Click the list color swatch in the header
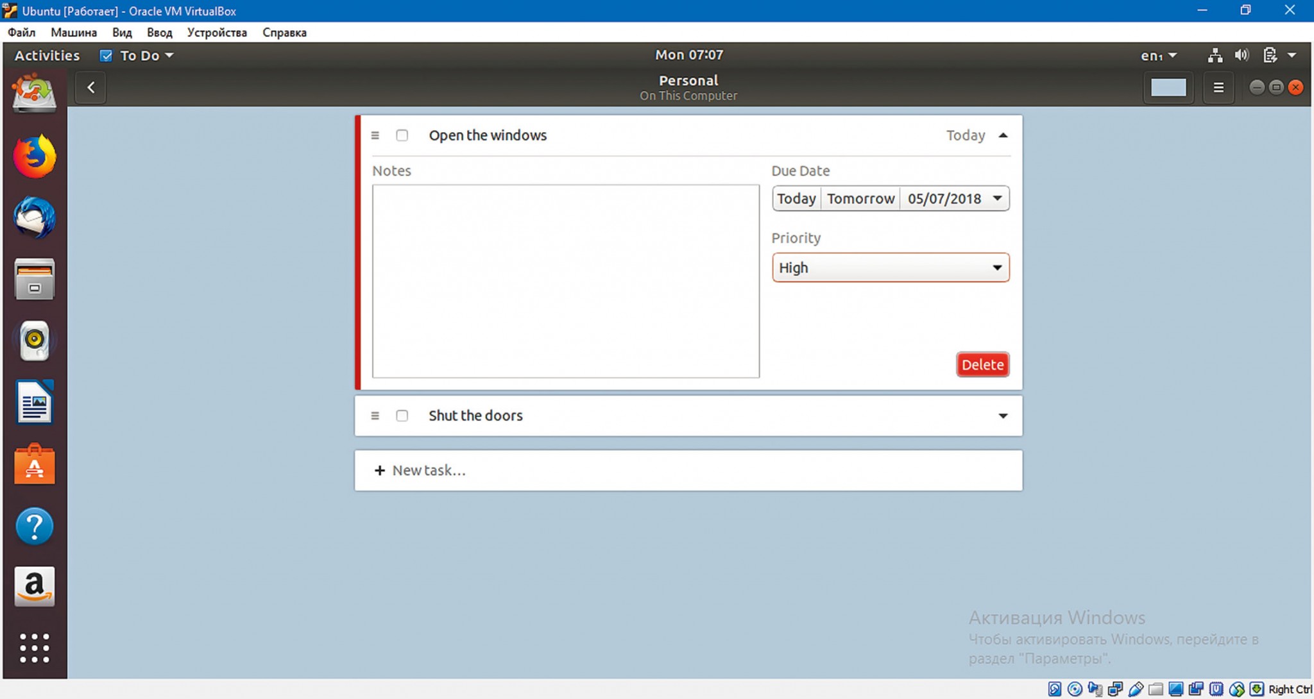Image resolution: width=1314 pixels, height=699 pixels. point(1168,87)
